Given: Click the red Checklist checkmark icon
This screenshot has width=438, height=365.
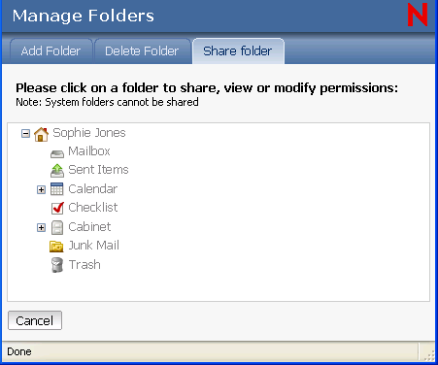Looking at the screenshot, I should [x=57, y=208].
